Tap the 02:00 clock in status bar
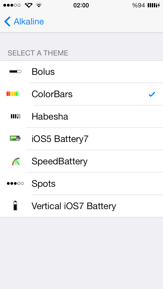Image resolution: width=163 pixels, height=289 pixels. point(81,5)
